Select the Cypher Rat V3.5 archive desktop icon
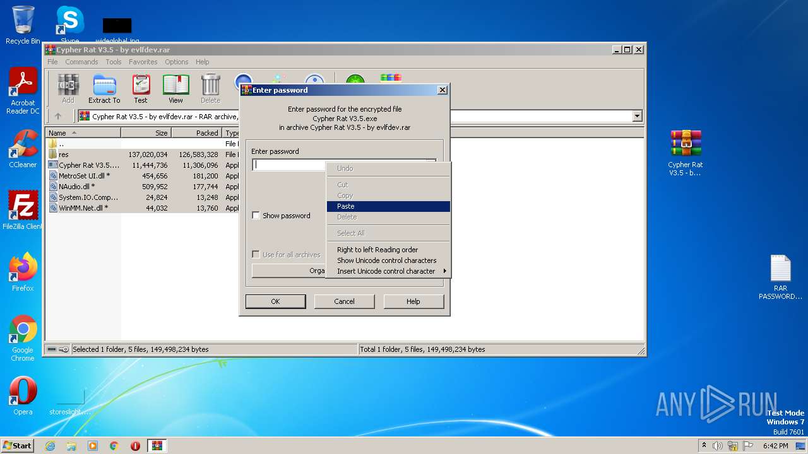The height and width of the screenshot is (454, 808). coord(686,153)
